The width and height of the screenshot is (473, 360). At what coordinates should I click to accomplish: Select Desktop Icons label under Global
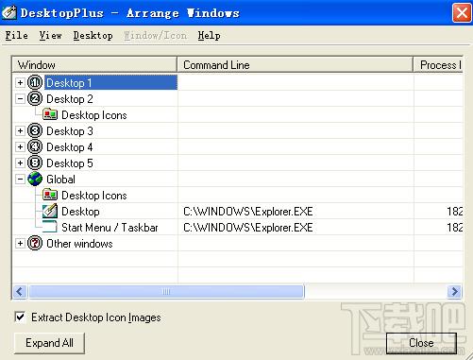coord(94,196)
